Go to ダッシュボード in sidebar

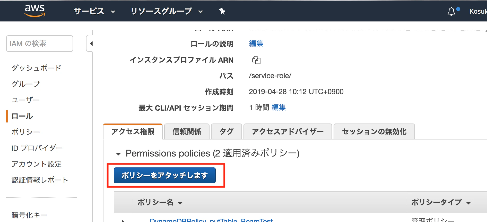tap(36, 68)
